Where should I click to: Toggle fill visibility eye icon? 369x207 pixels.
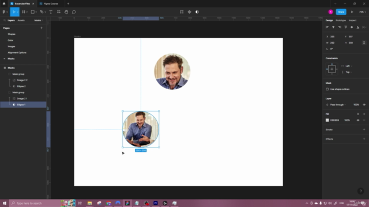point(358,120)
